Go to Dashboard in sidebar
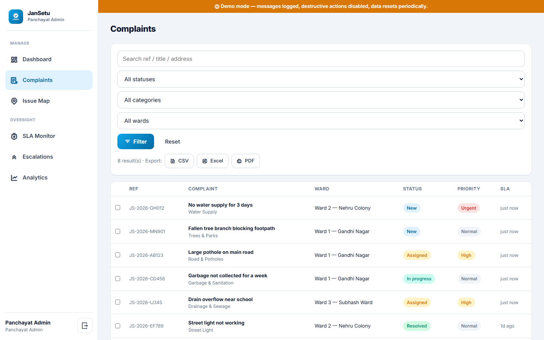The height and width of the screenshot is (340, 544). click(x=49, y=59)
